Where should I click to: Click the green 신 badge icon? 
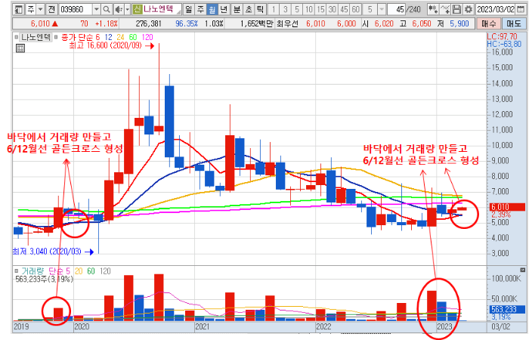[137, 9]
